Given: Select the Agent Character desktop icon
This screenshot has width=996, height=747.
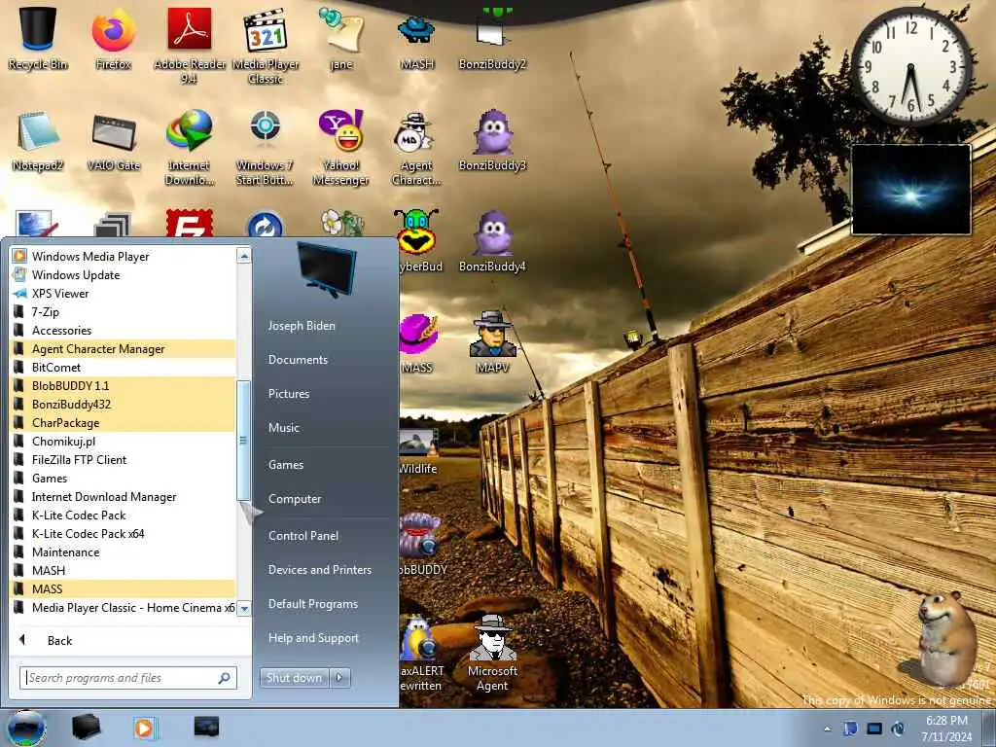Looking at the screenshot, I should (x=416, y=148).
